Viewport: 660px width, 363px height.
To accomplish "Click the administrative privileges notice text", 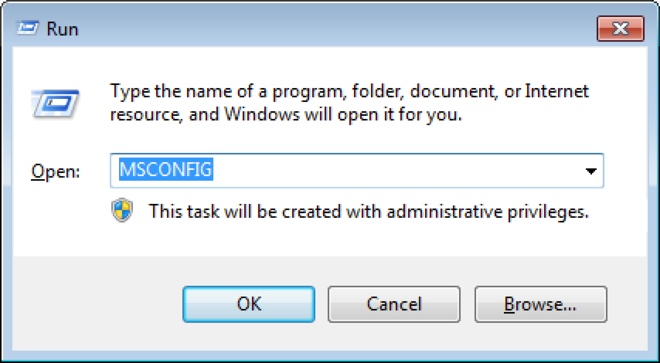I will [369, 211].
